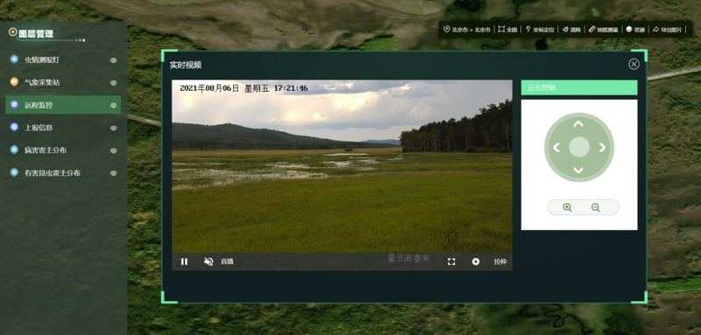Click the 拉伸 stretch button
Viewport: 701px width, 335px height.
[x=500, y=262]
